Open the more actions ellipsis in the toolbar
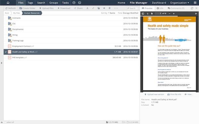 116,8
